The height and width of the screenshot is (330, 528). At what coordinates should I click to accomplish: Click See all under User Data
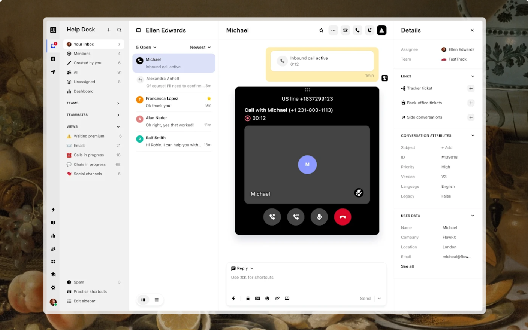pos(407,266)
